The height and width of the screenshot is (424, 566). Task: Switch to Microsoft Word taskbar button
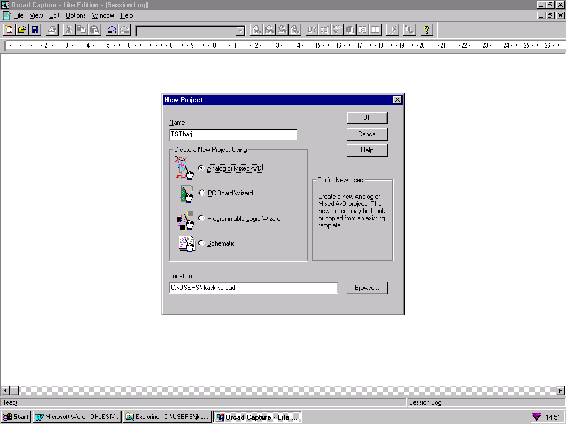(x=77, y=417)
